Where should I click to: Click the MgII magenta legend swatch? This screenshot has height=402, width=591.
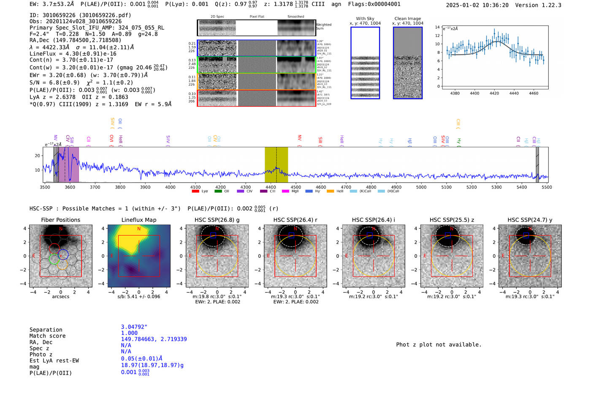[285, 191]
